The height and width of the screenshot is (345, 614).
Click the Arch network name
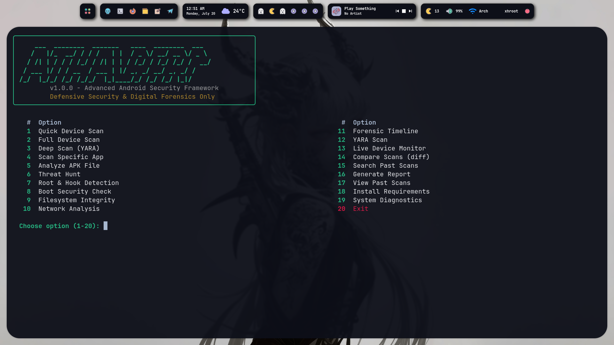coord(484,11)
